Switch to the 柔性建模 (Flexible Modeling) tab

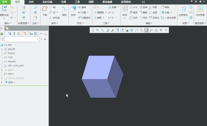[107, 2]
